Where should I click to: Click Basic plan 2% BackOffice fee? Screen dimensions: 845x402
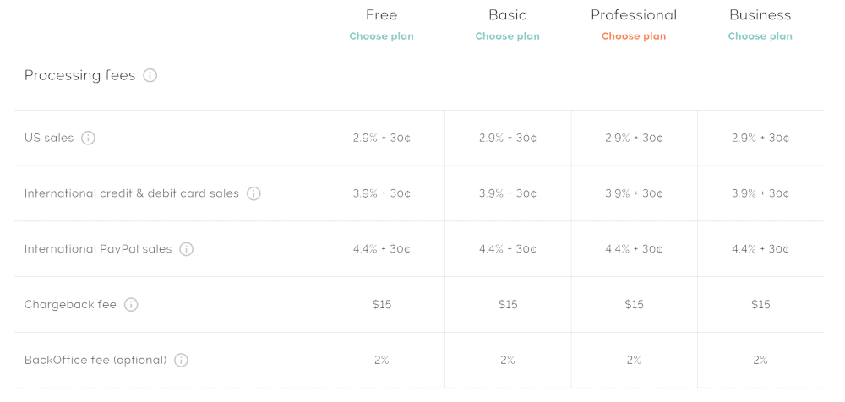tap(508, 360)
